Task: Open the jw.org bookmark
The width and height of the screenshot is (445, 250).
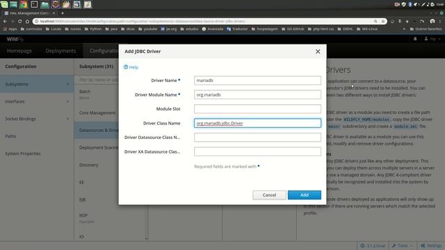Action: click(x=168, y=29)
